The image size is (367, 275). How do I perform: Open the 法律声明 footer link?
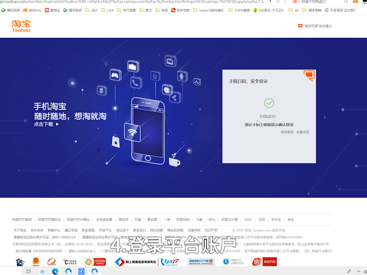pyautogui.click(x=194, y=231)
